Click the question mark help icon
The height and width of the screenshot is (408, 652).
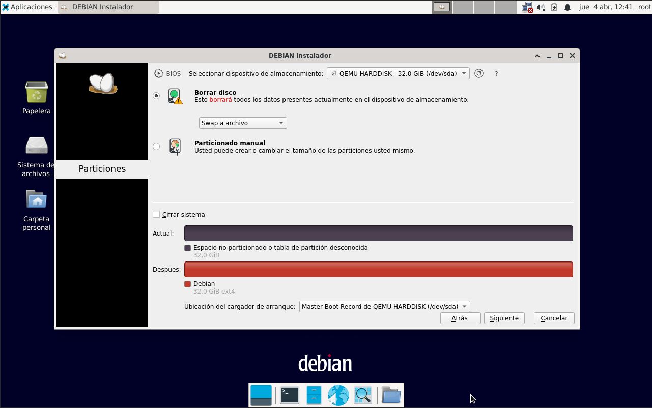(496, 74)
